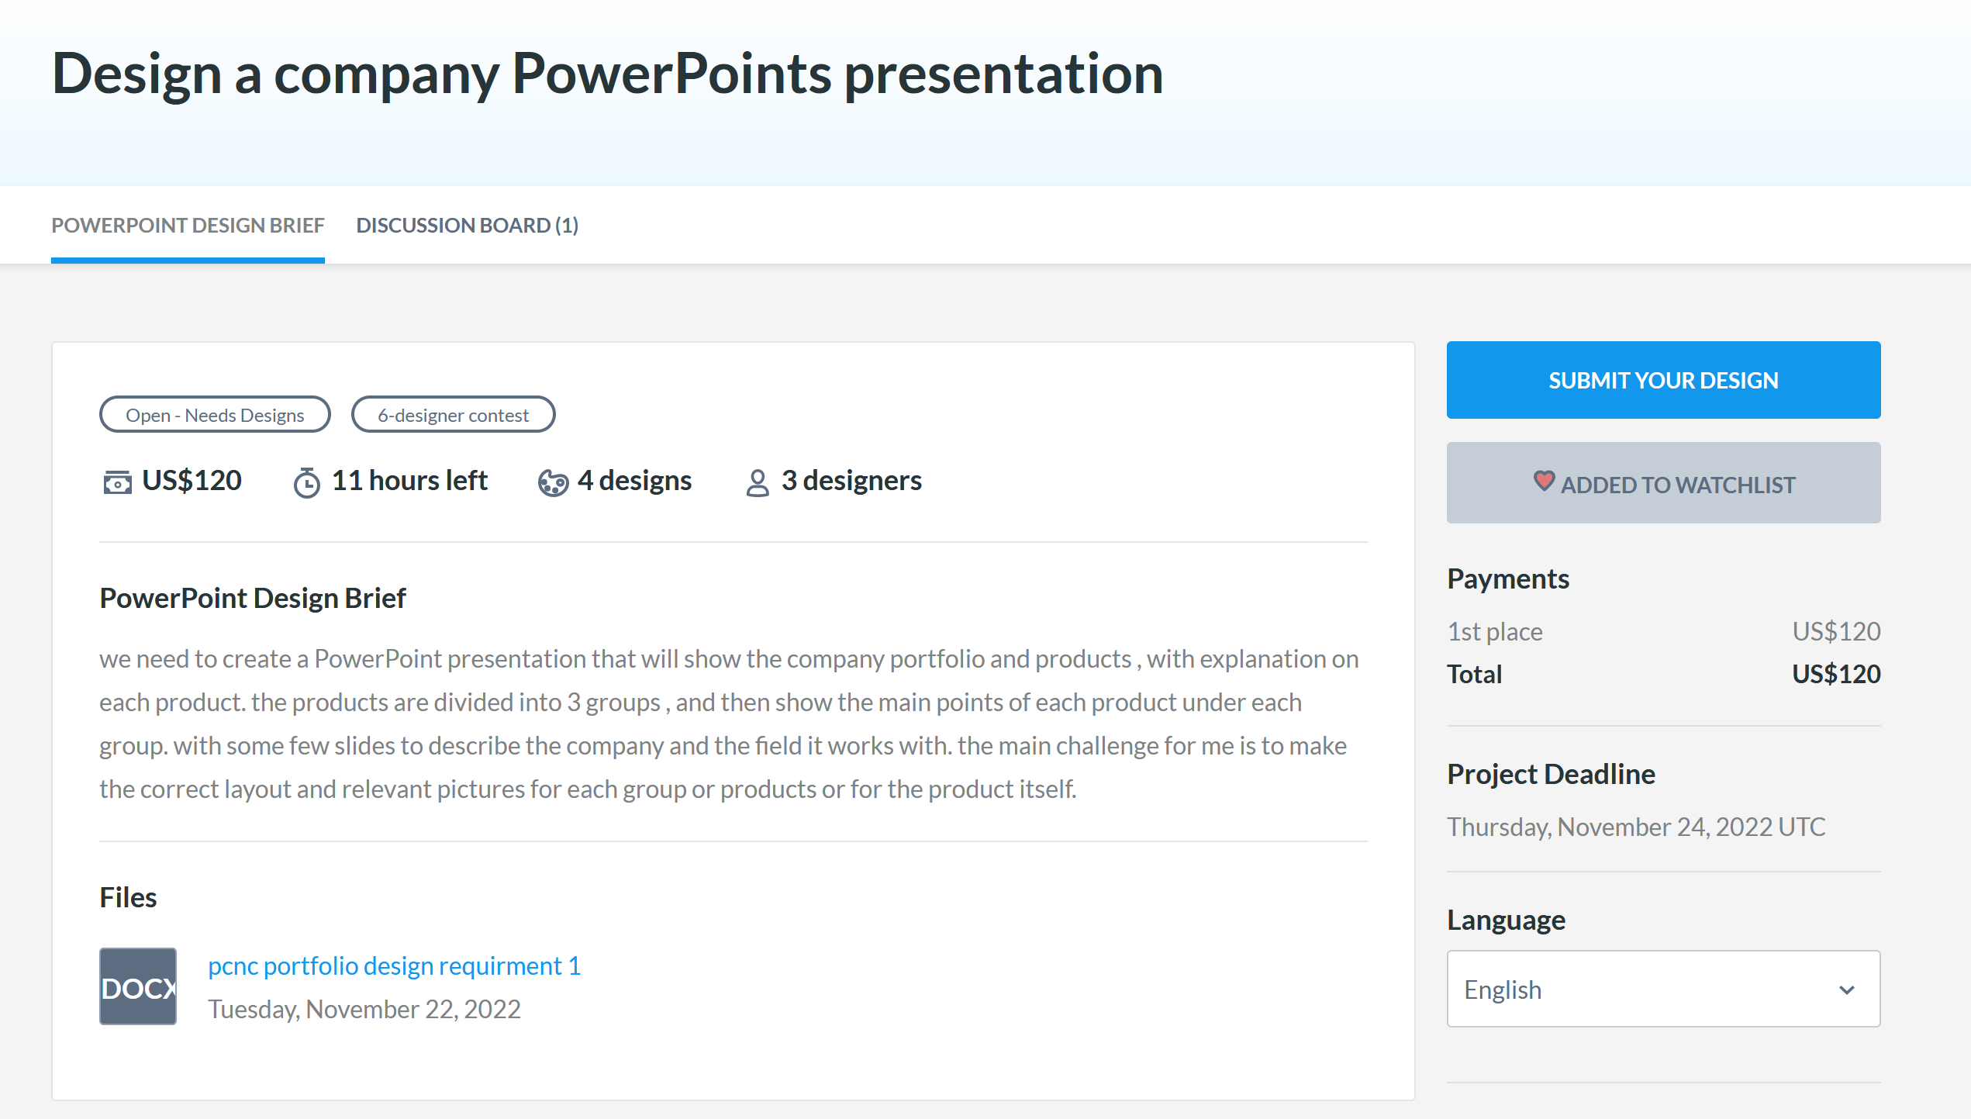Click the prize money icon beside US$120
1971x1119 pixels.
pos(117,481)
